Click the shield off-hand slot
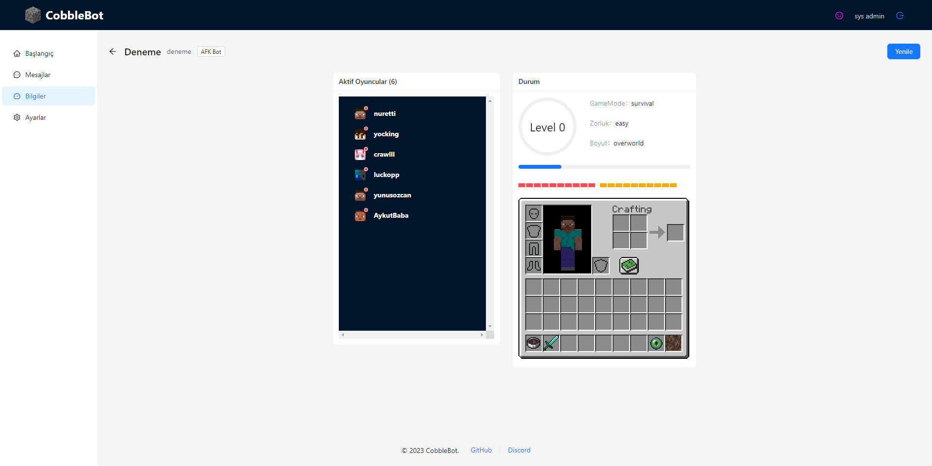The width and height of the screenshot is (932, 466). coord(601,266)
